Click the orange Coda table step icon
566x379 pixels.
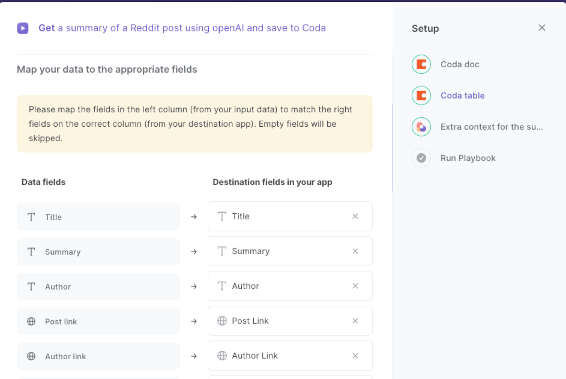click(x=421, y=96)
